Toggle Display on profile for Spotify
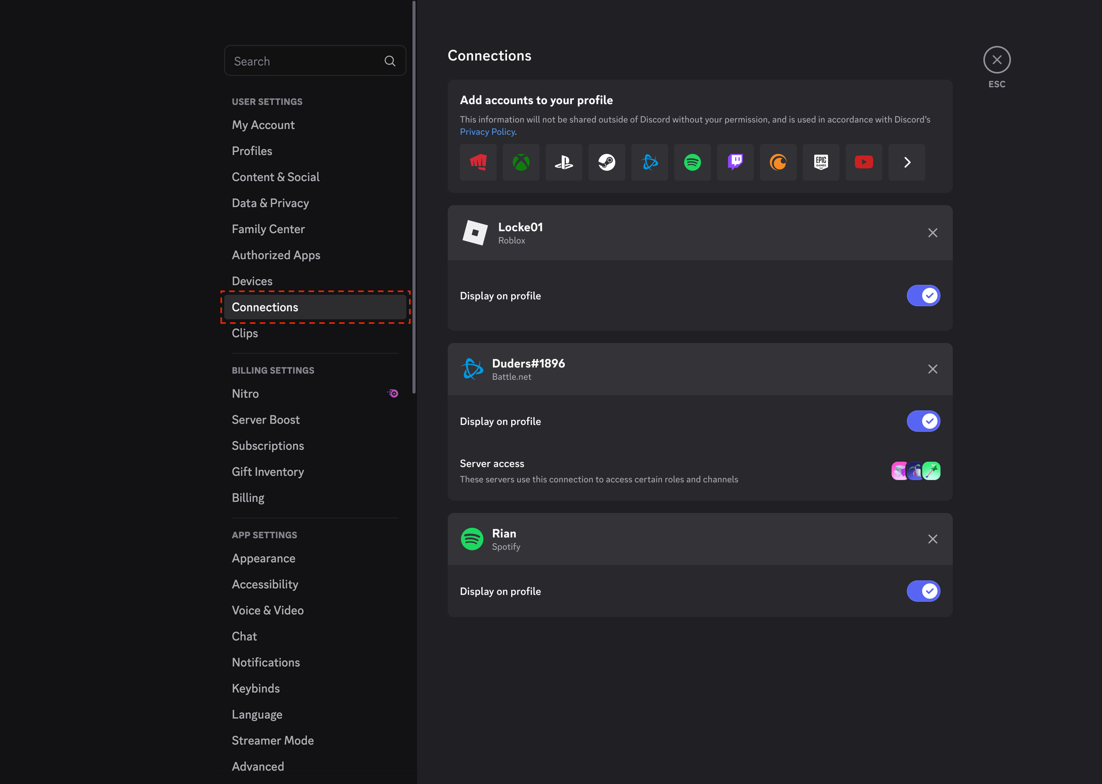This screenshot has width=1102, height=784. (923, 591)
